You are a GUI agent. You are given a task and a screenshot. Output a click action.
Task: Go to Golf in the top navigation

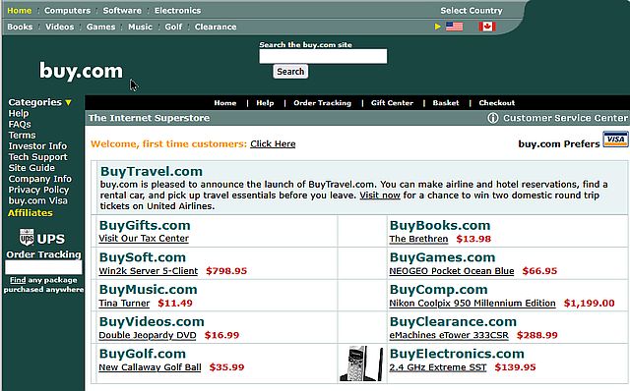[173, 27]
